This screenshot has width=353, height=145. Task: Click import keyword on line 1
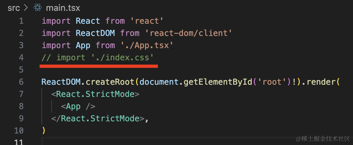(56, 21)
